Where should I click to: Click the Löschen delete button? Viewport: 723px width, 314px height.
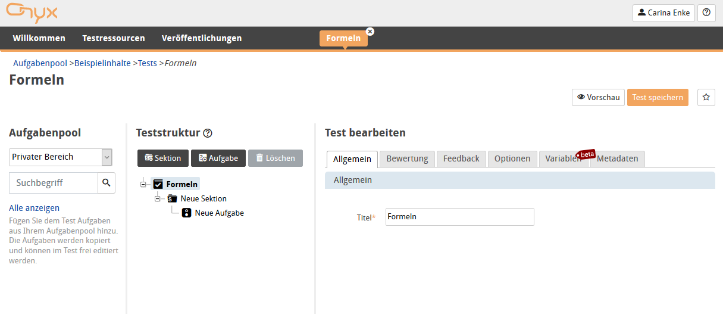point(276,158)
